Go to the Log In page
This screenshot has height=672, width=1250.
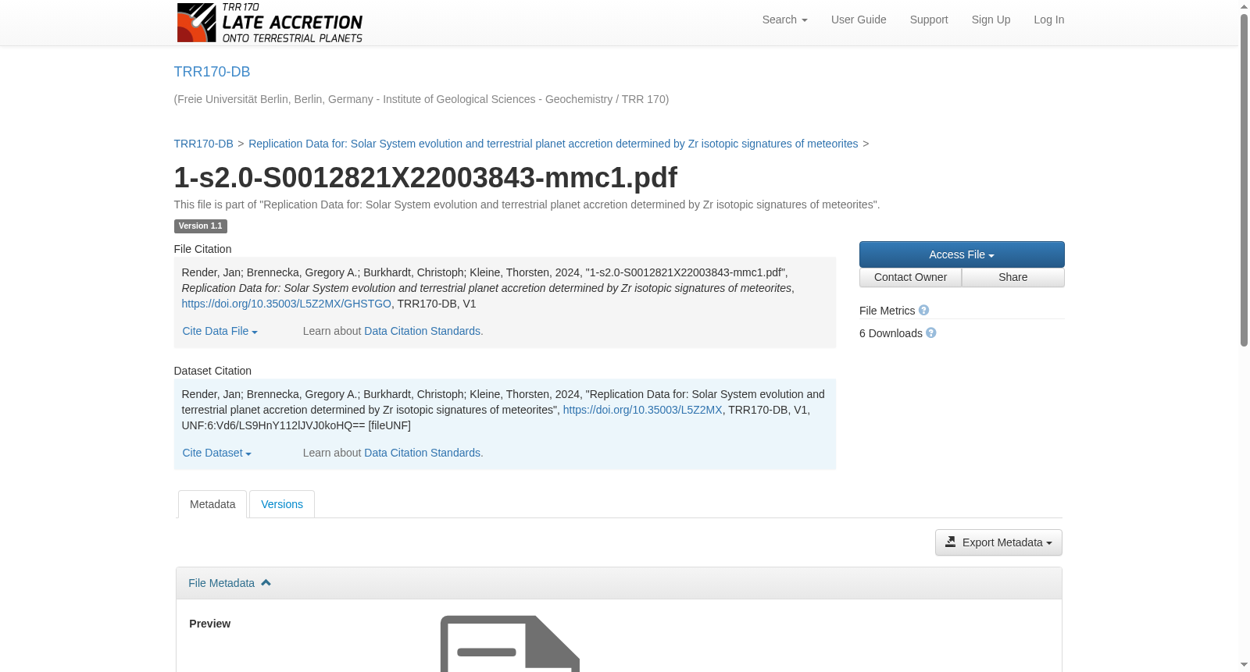(x=1048, y=20)
